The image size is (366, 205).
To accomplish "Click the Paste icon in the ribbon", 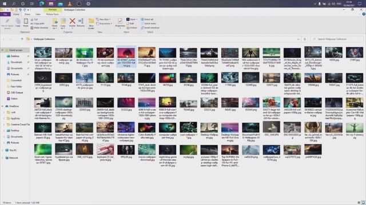I will (26, 23).
